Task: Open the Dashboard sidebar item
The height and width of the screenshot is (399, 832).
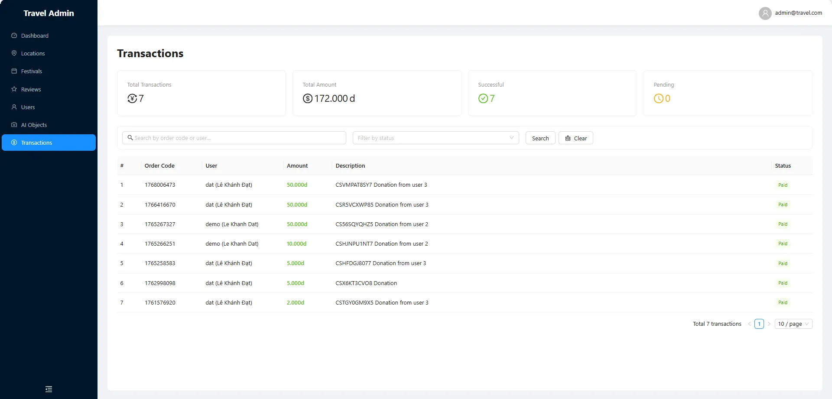Action: click(x=49, y=36)
